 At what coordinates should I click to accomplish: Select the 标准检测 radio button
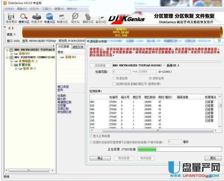[115, 78]
